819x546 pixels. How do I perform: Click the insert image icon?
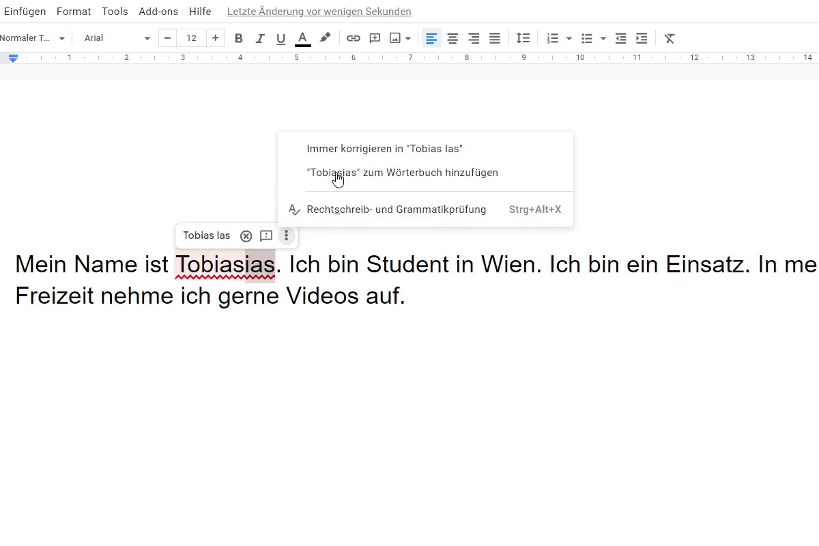point(395,38)
